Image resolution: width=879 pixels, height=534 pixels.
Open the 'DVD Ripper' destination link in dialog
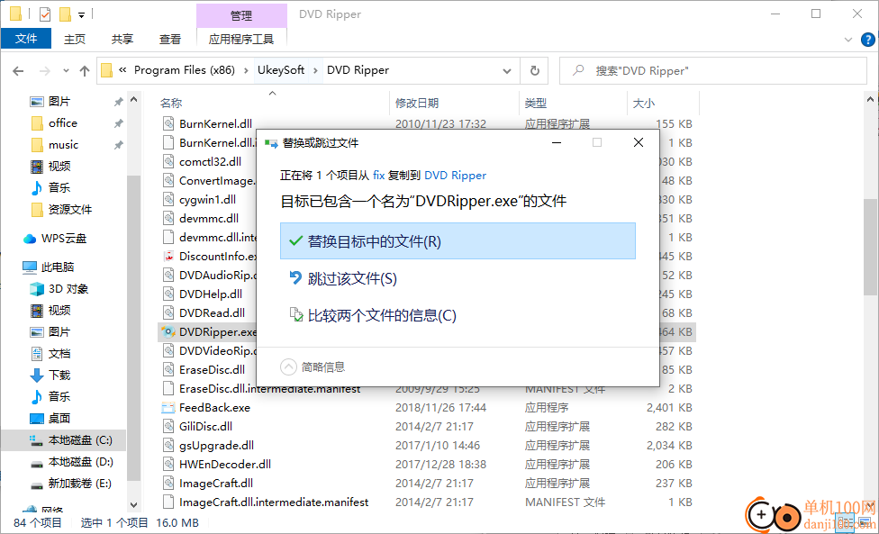click(x=455, y=176)
